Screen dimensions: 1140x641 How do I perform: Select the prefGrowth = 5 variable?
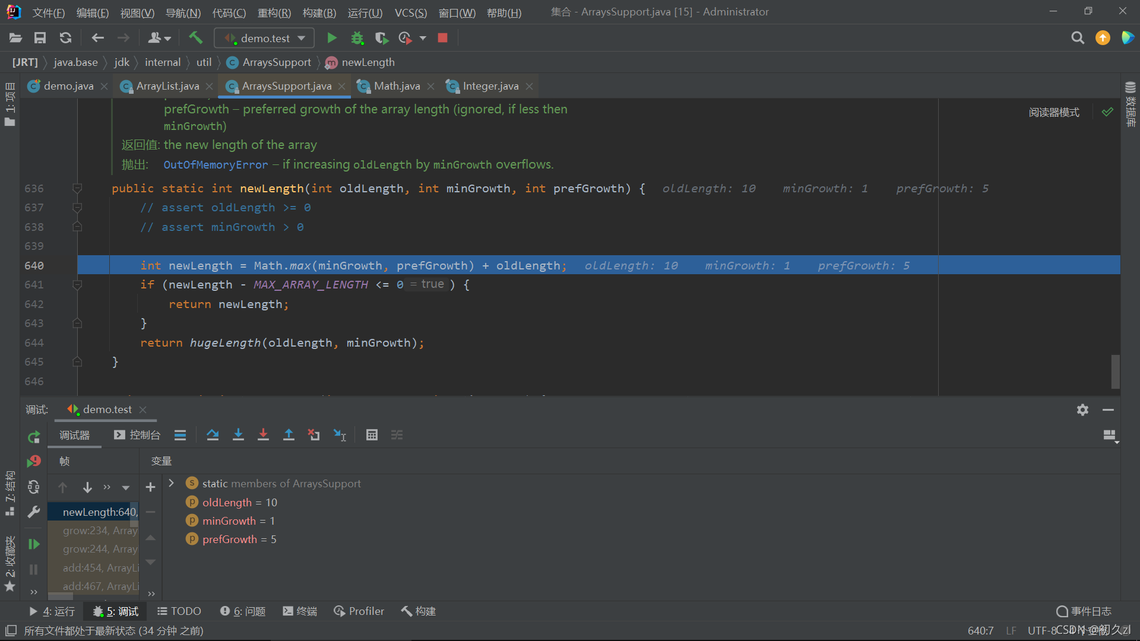pos(239,540)
